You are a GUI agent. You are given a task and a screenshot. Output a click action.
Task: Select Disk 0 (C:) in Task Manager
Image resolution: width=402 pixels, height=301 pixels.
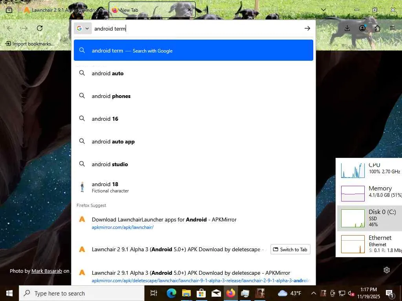coord(369,218)
